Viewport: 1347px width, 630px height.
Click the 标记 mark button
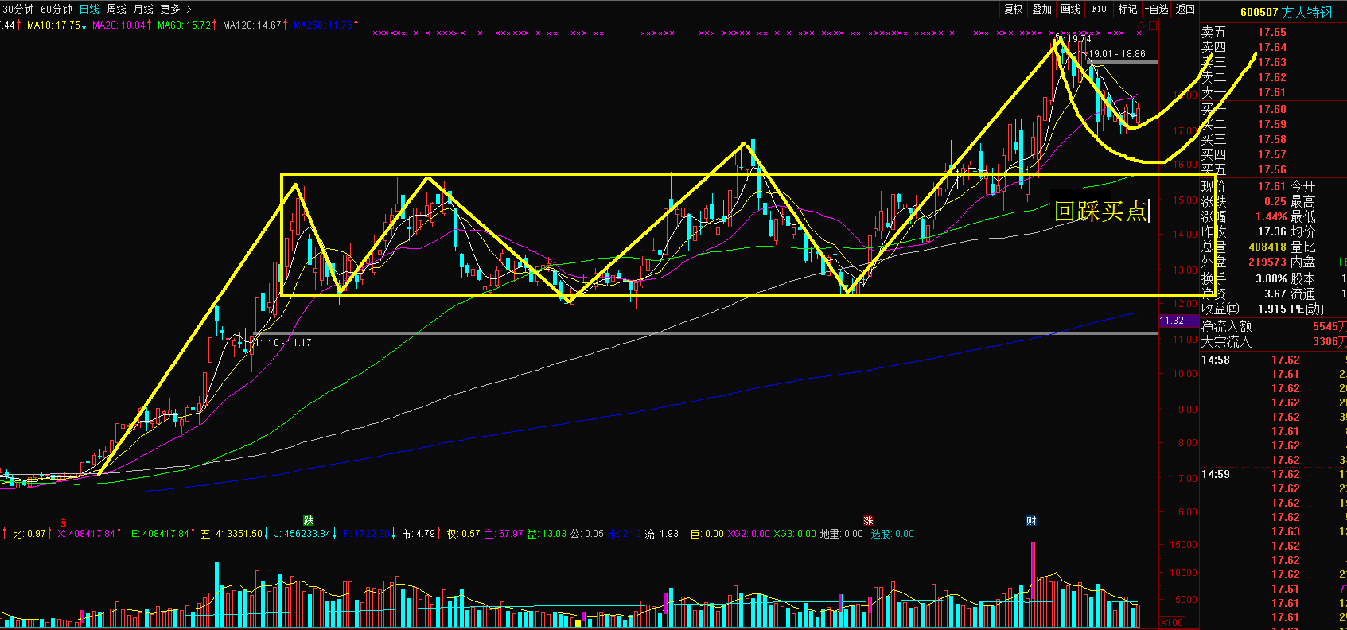(1127, 9)
